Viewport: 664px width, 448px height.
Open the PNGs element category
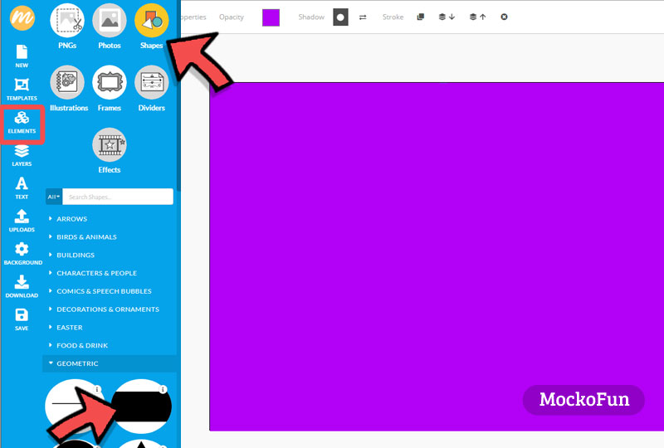tap(67, 27)
